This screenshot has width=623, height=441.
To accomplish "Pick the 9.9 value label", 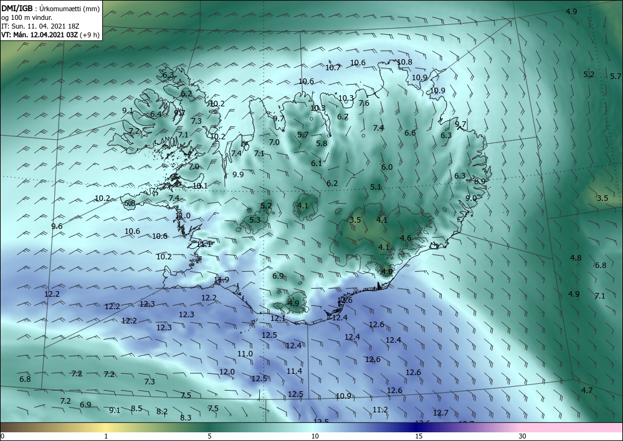I will click(x=238, y=174).
